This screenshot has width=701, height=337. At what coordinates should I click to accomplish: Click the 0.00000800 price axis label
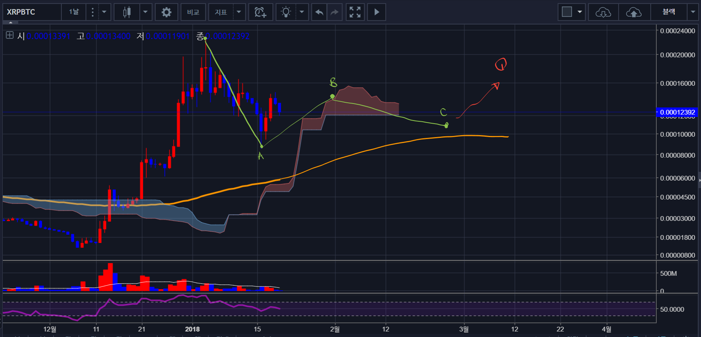(x=677, y=255)
